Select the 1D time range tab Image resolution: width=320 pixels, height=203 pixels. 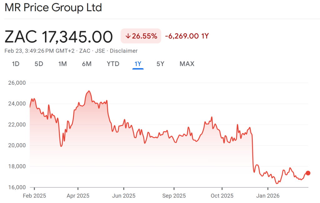tap(16, 64)
